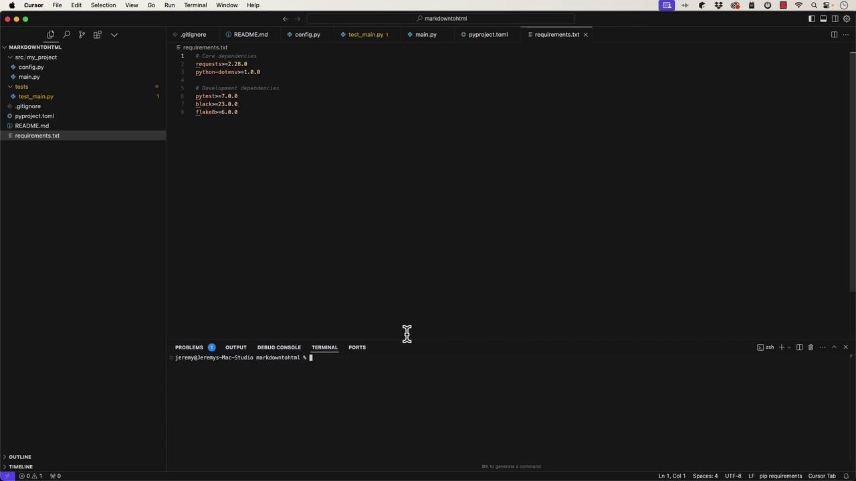The width and height of the screenshot is (856, 481).
Task: Open the Terminal menu in menu bar
Action: coord(195,5)
